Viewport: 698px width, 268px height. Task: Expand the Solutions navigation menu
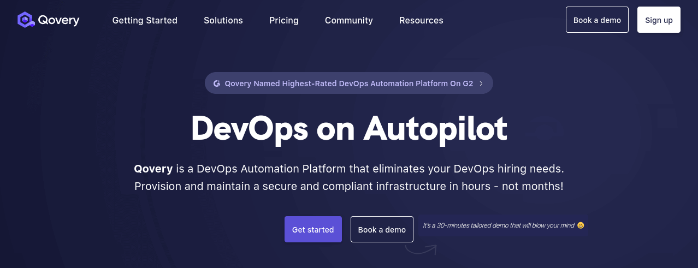pos(223,20)
